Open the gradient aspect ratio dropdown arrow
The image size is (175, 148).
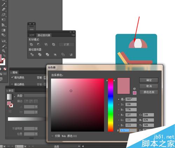coord(36,112)
